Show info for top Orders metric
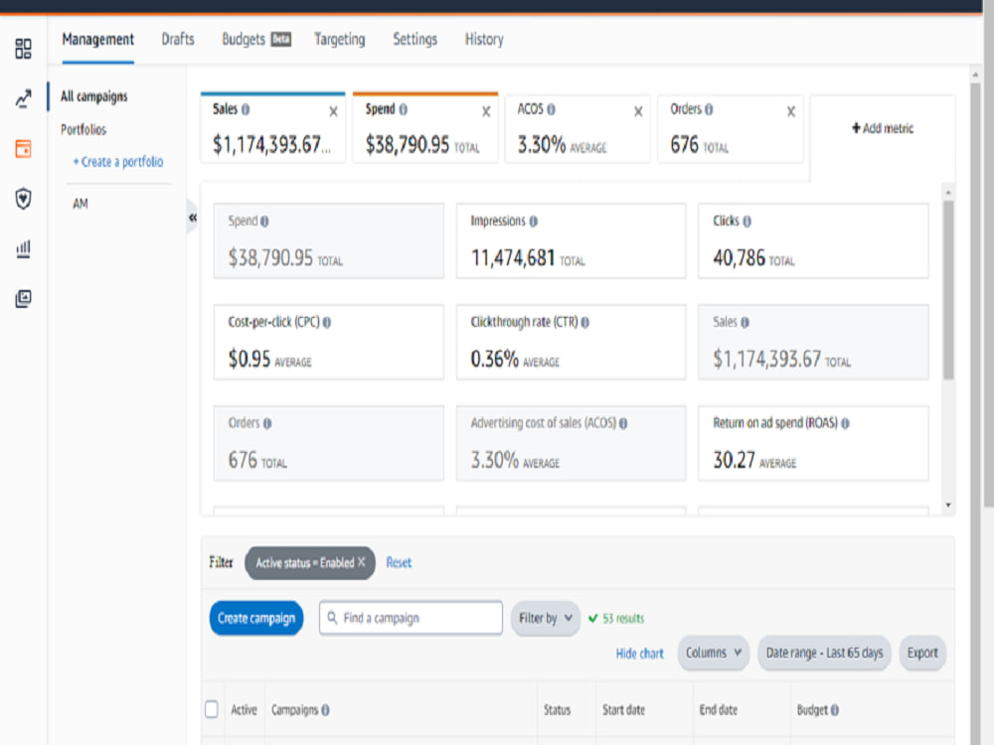This screenshot has width=994, height=745. (709, 109)
